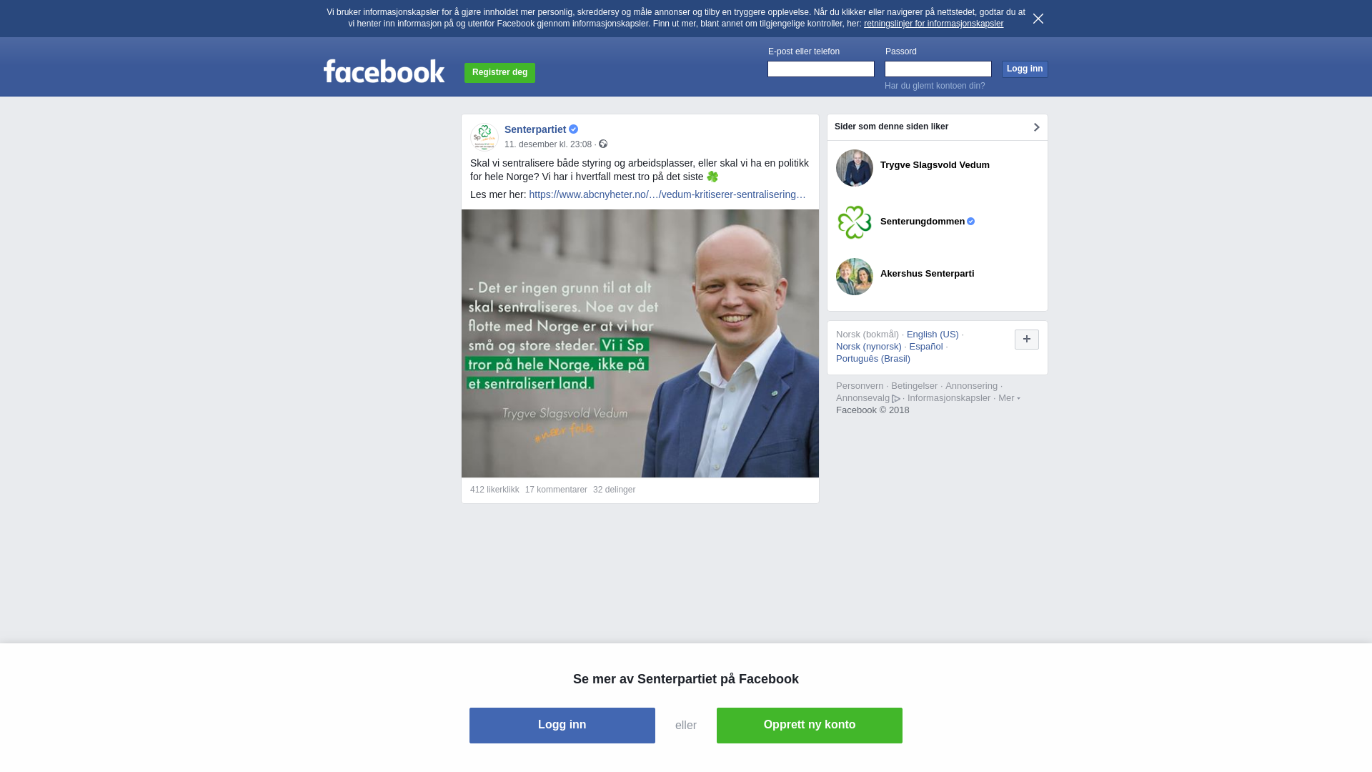This screenshot has height=772, width=1372.
Task: Click the 'Registrer deg' button
Action: tap(499, 73)
